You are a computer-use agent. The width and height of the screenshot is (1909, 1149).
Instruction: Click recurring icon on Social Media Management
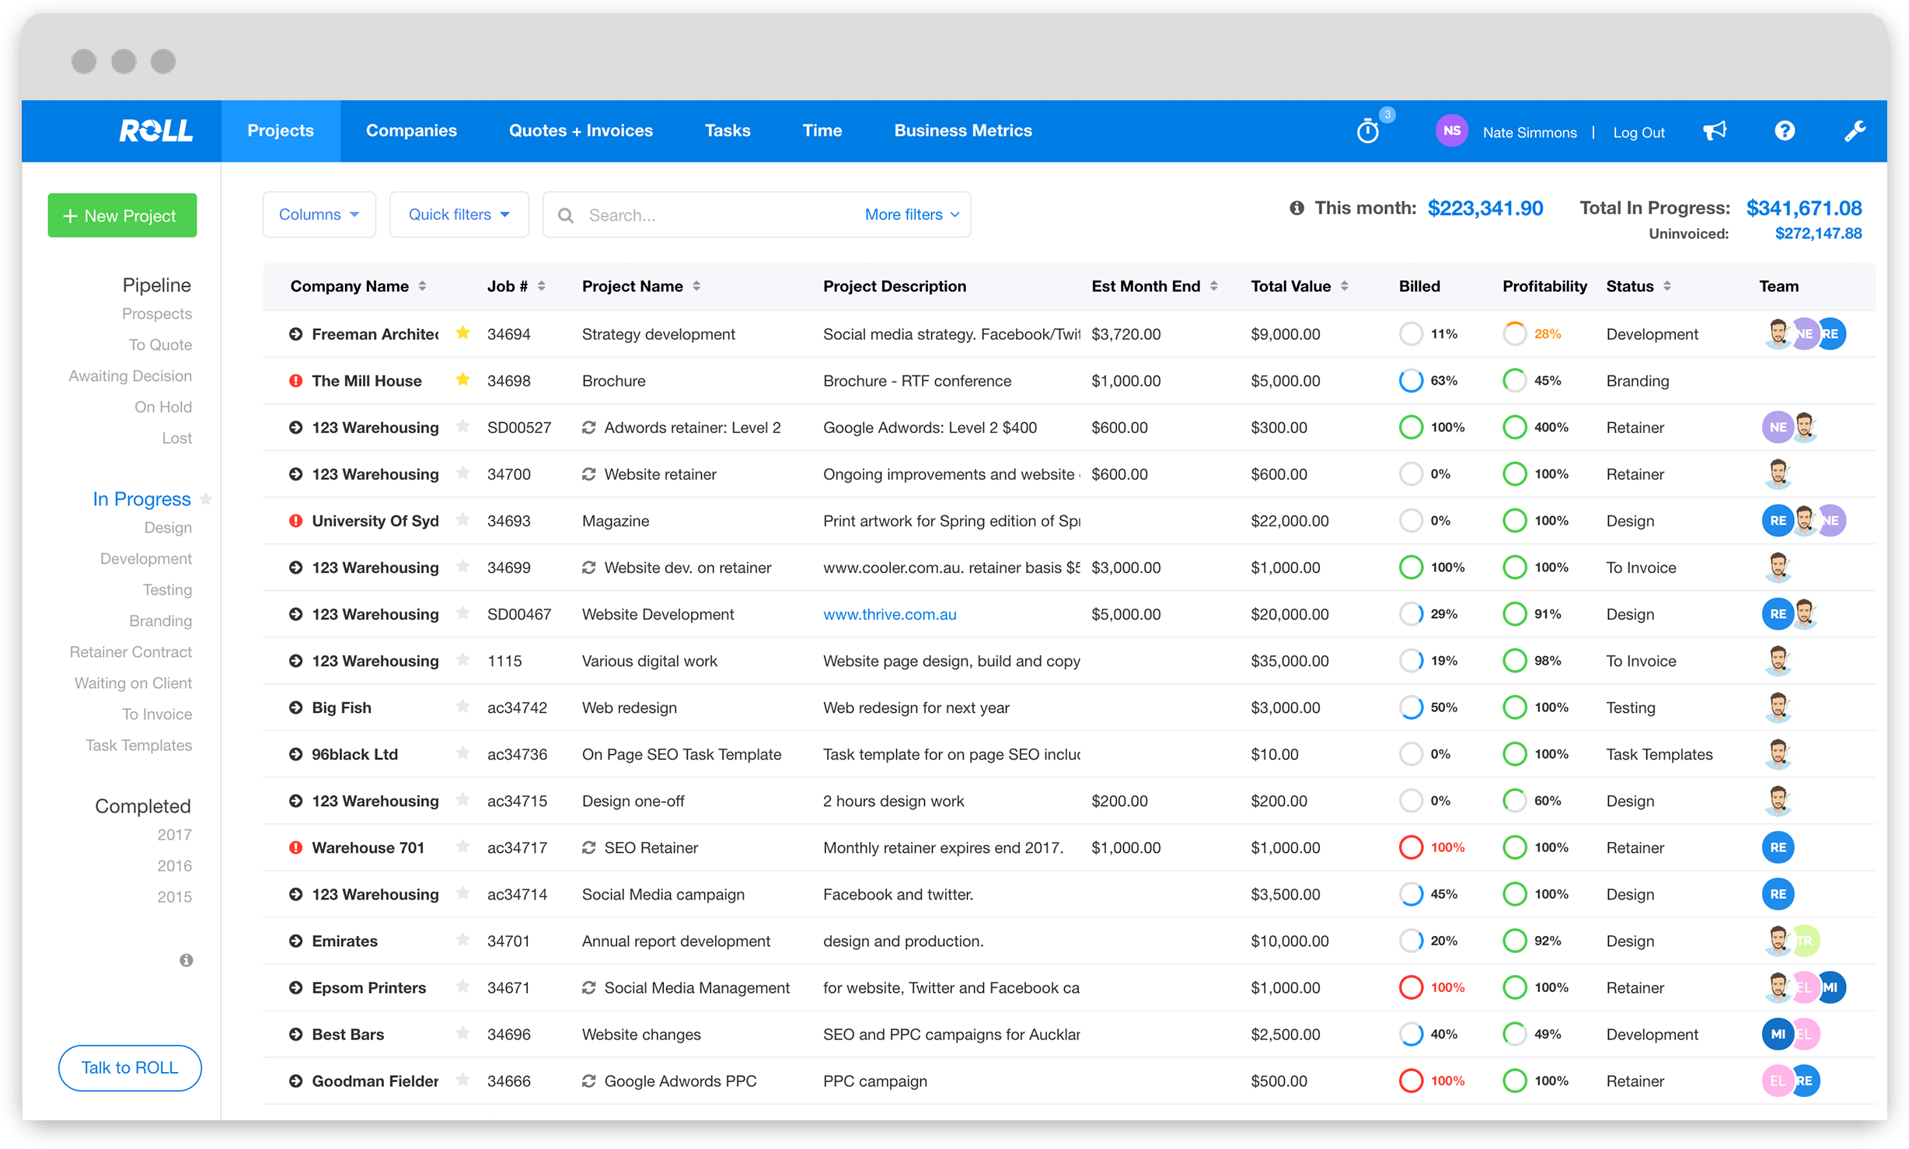coord(588,987)
